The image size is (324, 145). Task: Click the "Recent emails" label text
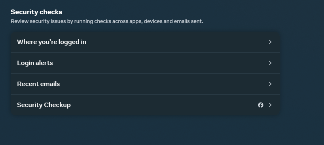pyautogui.click(x=38, y=84)
